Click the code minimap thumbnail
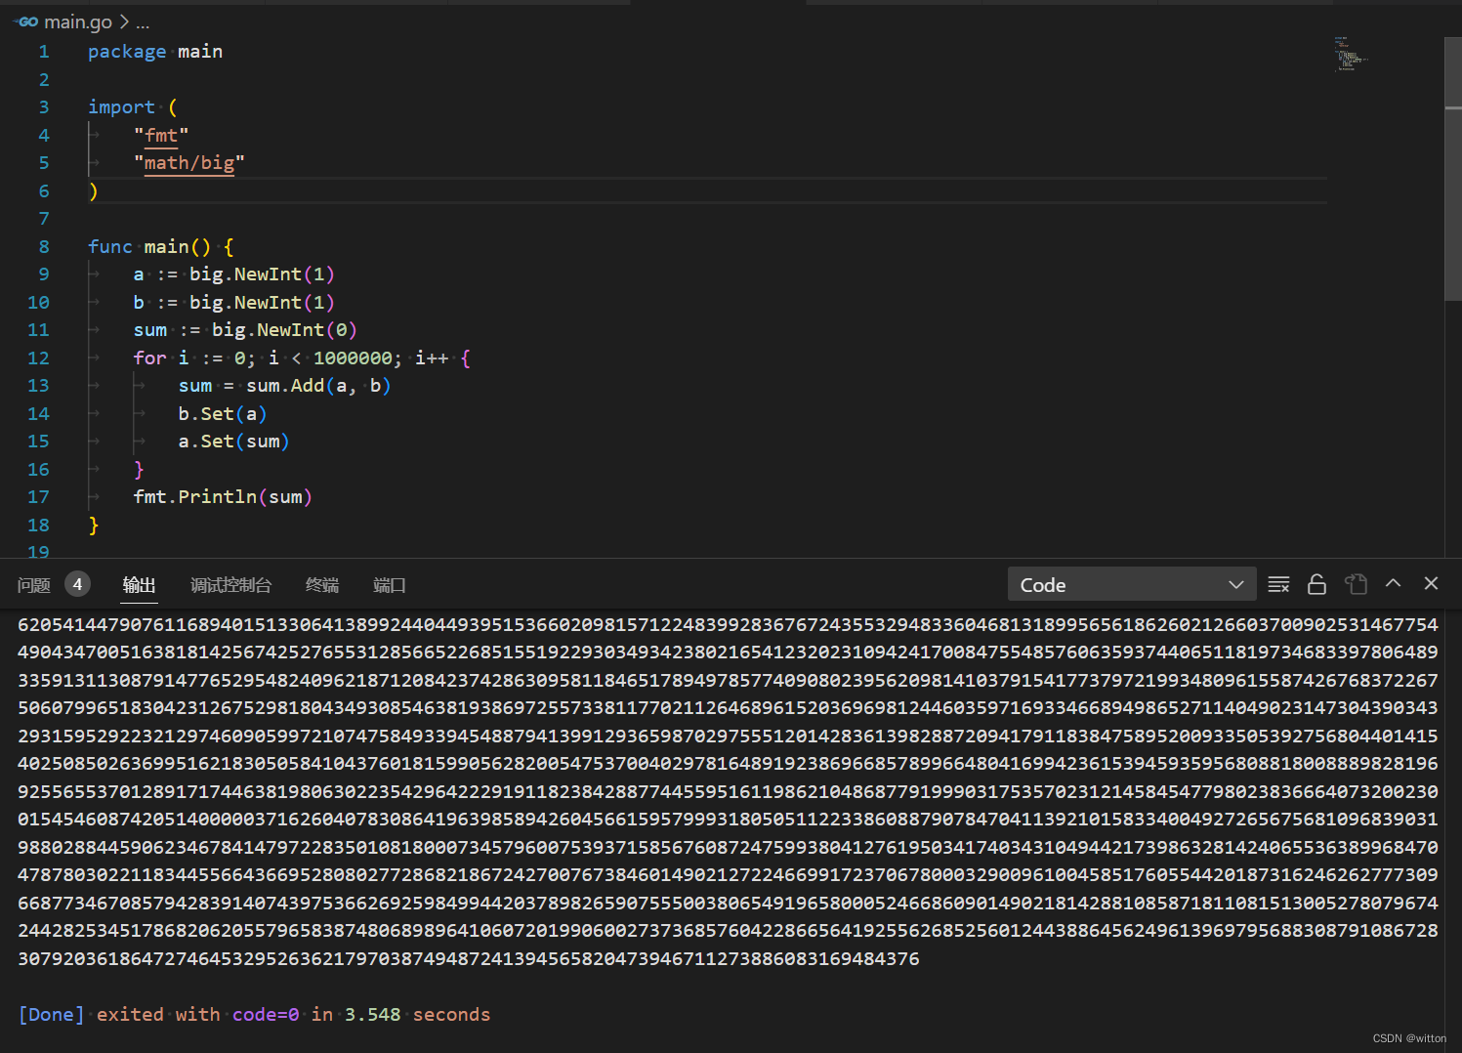 tap(1350, 54)
